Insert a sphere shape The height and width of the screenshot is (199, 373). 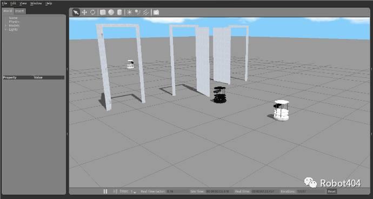[x=111, y=12]
